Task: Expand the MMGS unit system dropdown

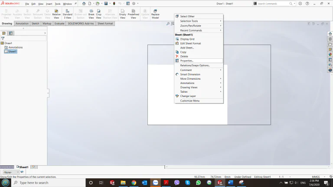Action: [324, 177]
